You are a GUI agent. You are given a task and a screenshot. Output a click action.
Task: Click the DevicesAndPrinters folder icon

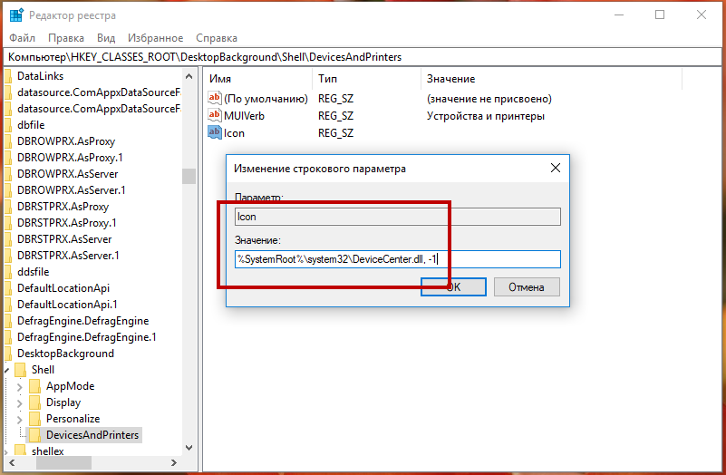click(34, 435)
